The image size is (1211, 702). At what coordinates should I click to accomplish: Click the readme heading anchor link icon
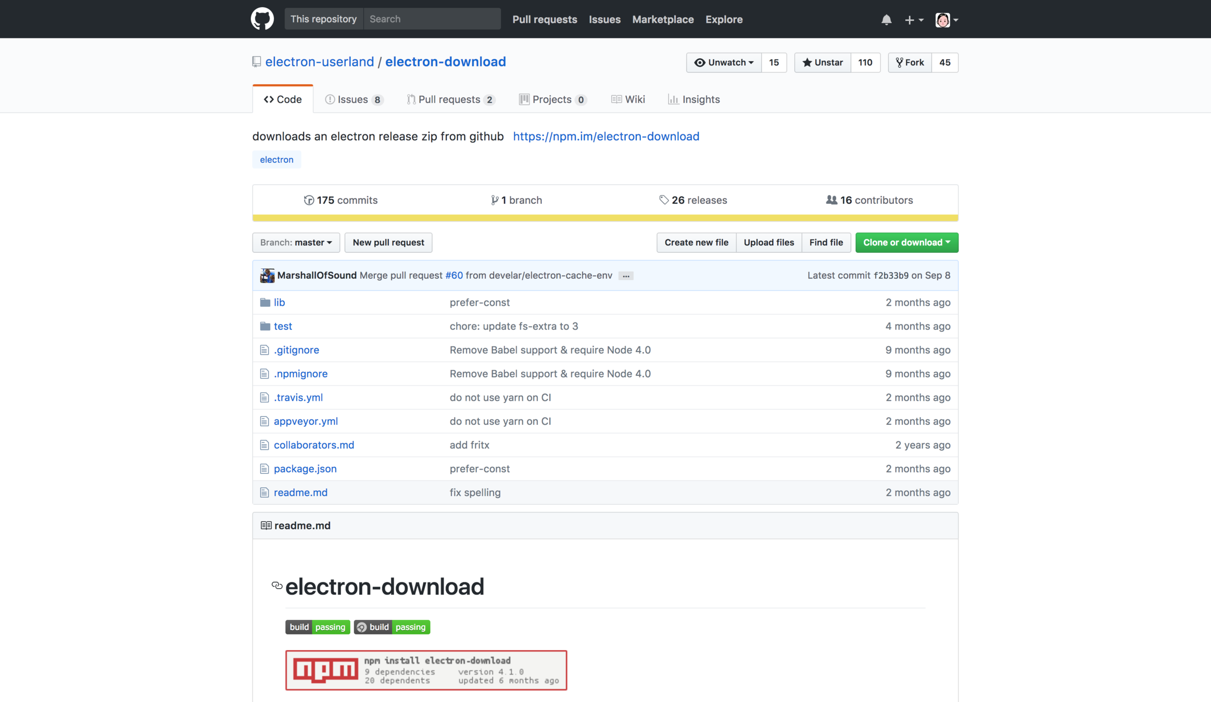click(x=277, y=586)
